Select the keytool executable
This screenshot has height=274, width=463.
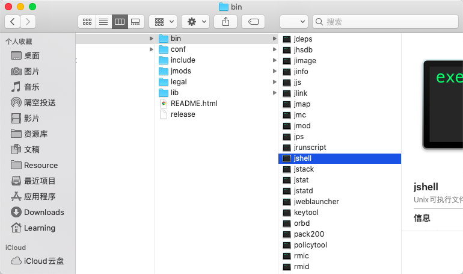point(305,213)
